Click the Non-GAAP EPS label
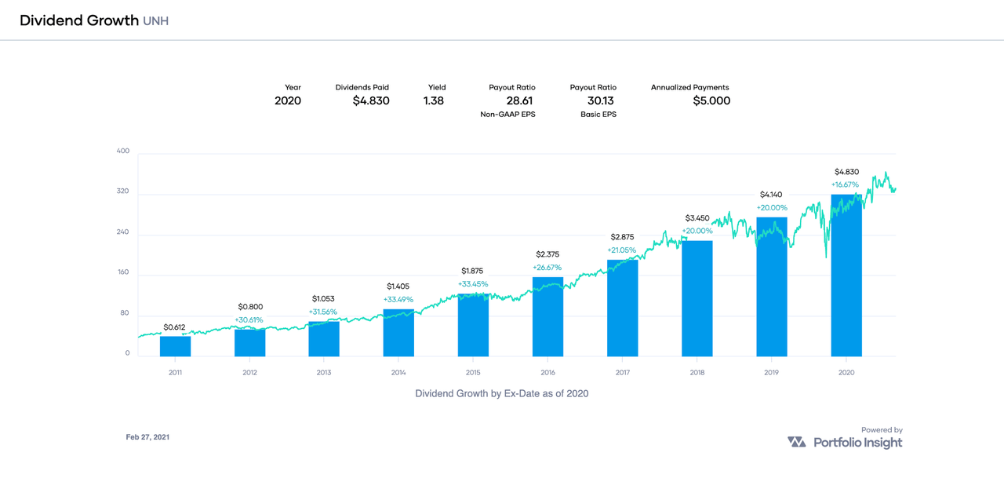The width and height of the screenshot is (1004, 489). [x=507, y=115]
